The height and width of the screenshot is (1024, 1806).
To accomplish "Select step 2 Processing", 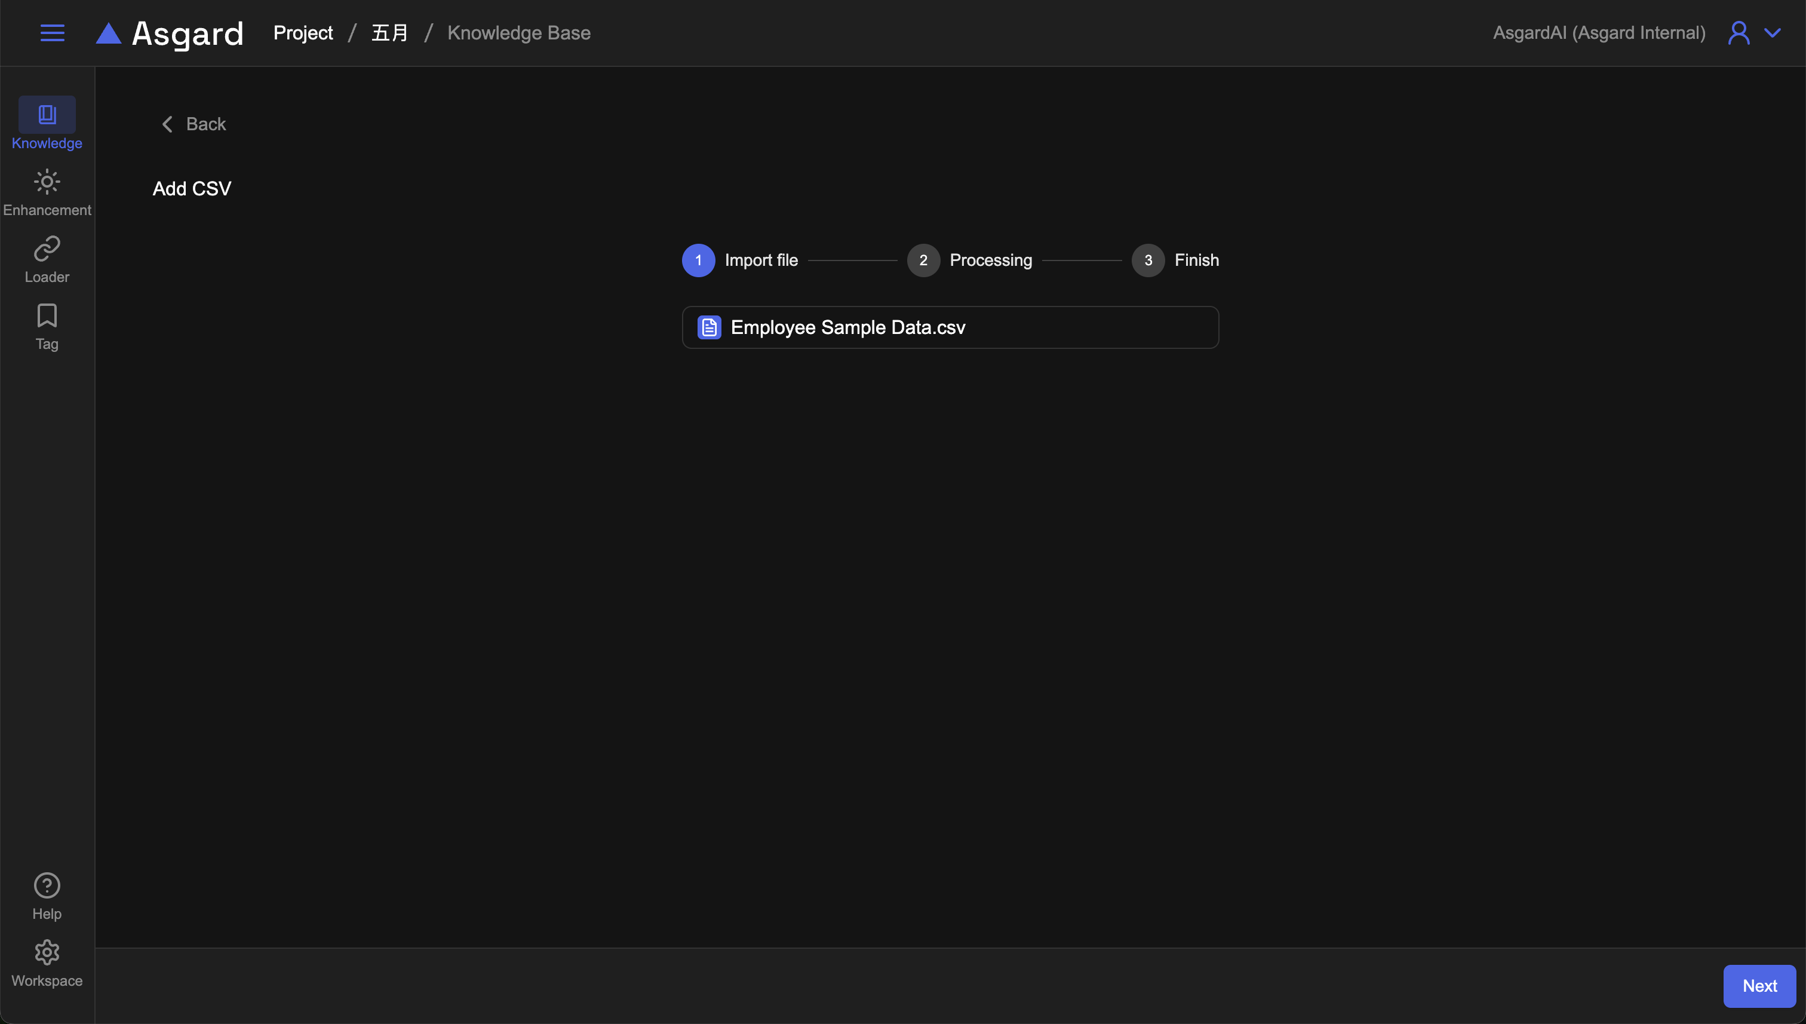I will pos(923,260).
